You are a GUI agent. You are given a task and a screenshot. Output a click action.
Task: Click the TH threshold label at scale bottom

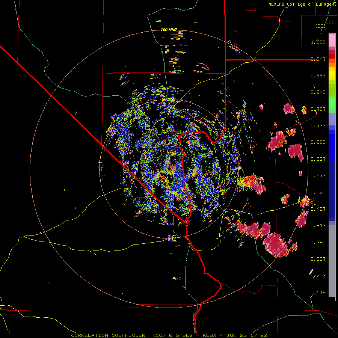click(x=323, y=293)
